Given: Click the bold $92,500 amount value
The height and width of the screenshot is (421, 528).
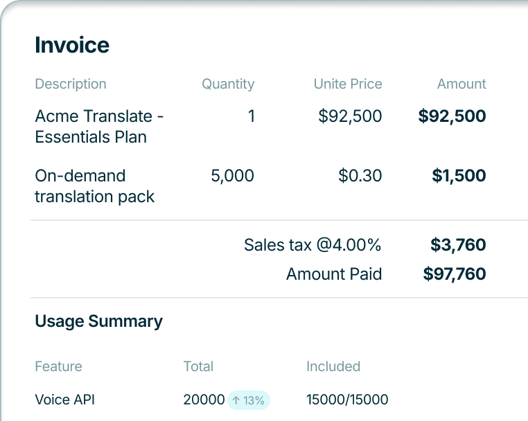Looking at the screenshot, I should click(x=452, y=116).
